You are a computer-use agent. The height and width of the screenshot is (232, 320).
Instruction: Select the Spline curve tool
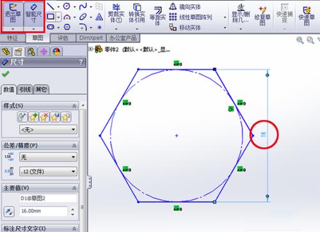click(83, 6)
